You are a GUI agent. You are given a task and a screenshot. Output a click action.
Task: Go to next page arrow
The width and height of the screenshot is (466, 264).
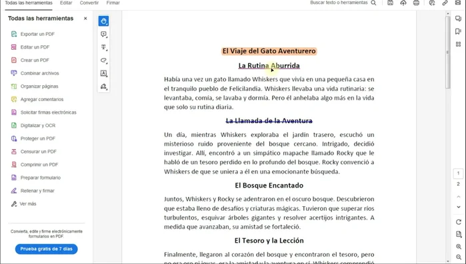coord(459,207)
